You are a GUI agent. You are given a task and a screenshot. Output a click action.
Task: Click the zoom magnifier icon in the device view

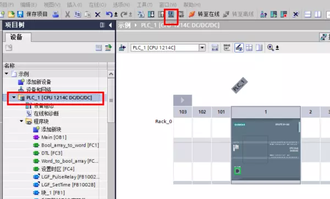pos(271,47)
